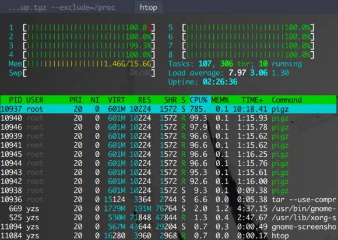Click load average value 1.30
The height and width of the screenshot is (240, 338).
[x=280, y=73]
